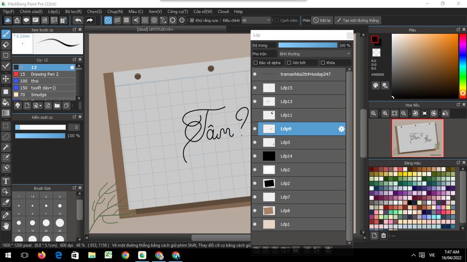The image size is (467, 262).
Task: Open Điều chỉnh correction value dropdown
Action: tap(256, 20)
